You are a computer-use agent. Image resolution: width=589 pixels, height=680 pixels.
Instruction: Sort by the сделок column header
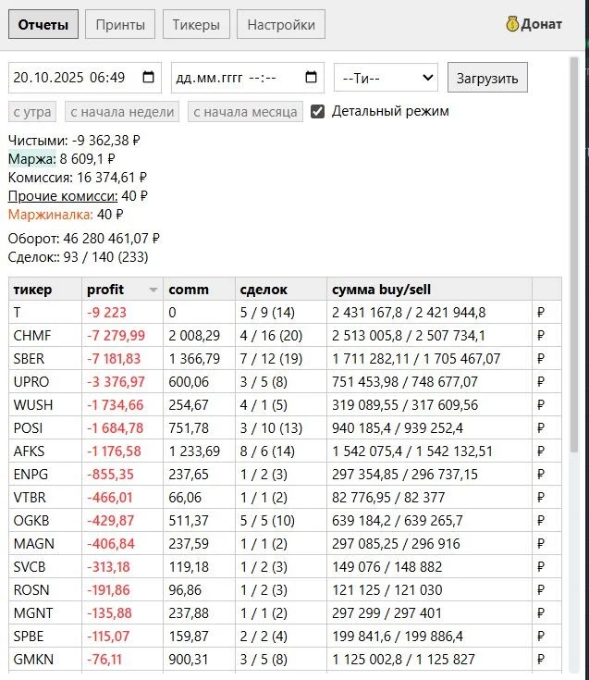tap(281, 290)
